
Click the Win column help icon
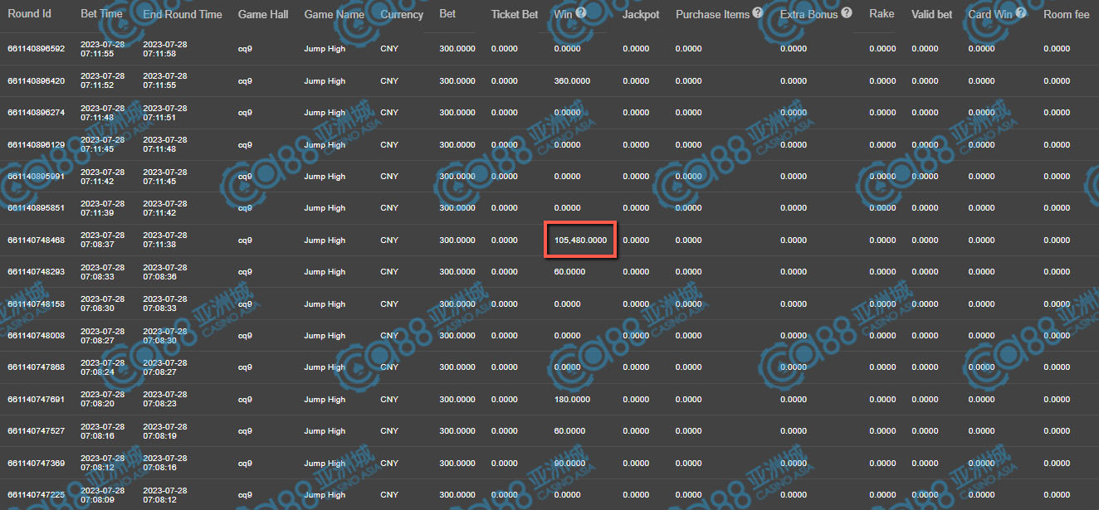click(581, 12)
